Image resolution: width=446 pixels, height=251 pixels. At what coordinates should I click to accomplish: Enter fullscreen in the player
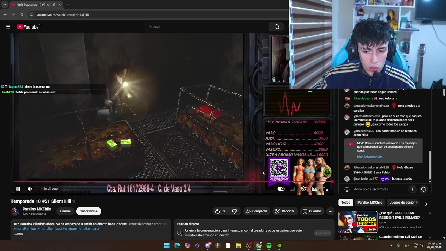click(325, 189)
